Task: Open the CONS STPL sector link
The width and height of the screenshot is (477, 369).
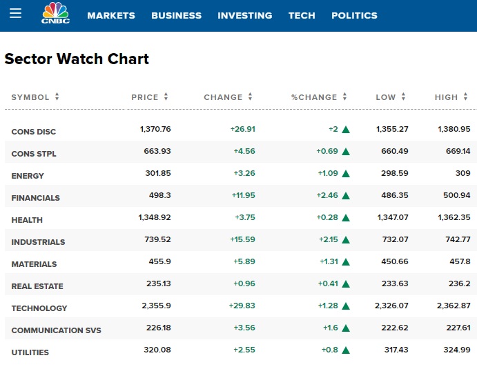Action: (34, 154)
